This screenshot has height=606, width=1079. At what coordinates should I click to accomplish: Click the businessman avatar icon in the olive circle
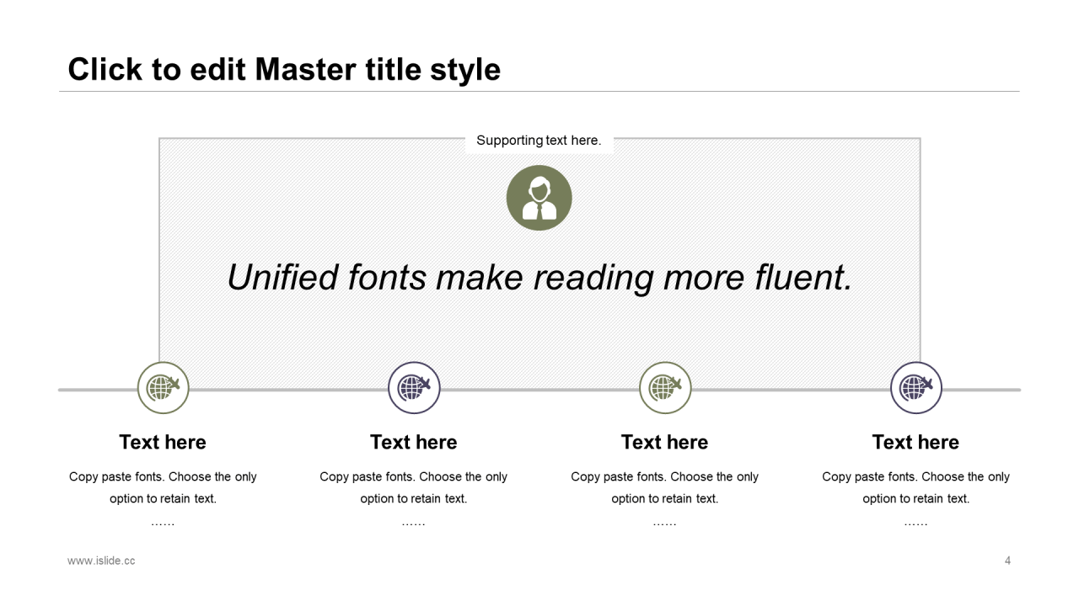539,198
